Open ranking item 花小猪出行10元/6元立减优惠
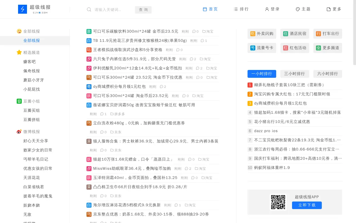356x223 pixels. point(282,122)
